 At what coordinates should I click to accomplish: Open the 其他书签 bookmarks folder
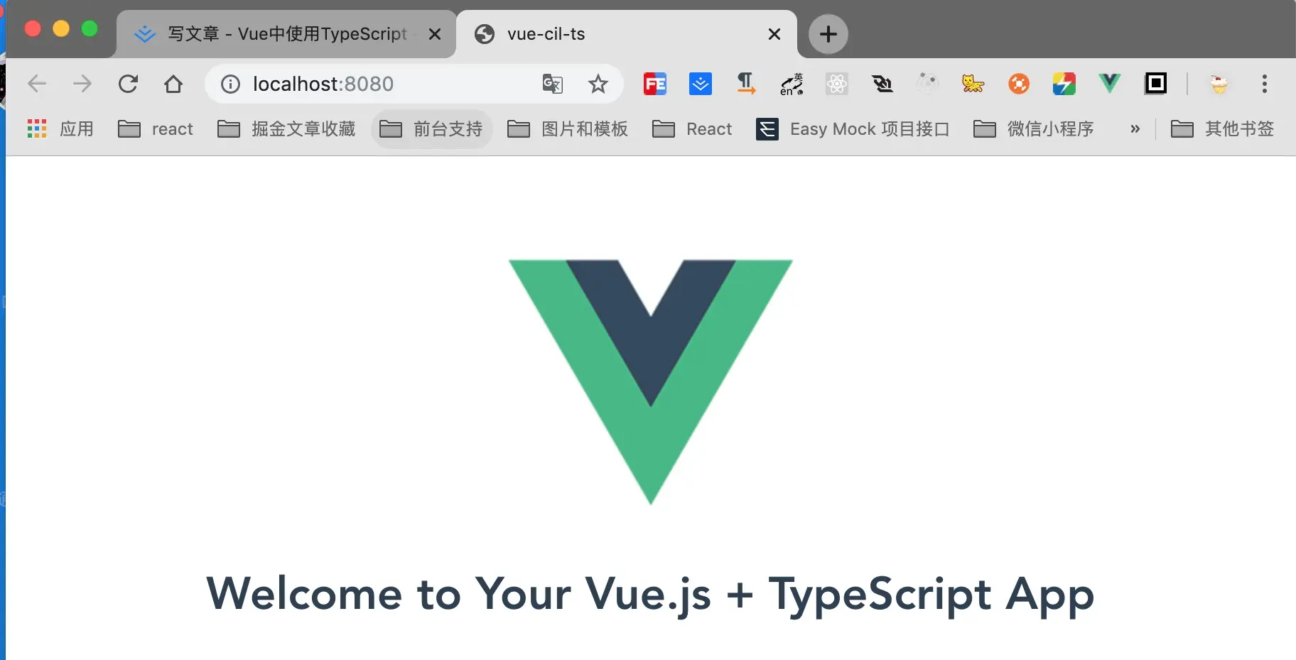[1222, 128]
